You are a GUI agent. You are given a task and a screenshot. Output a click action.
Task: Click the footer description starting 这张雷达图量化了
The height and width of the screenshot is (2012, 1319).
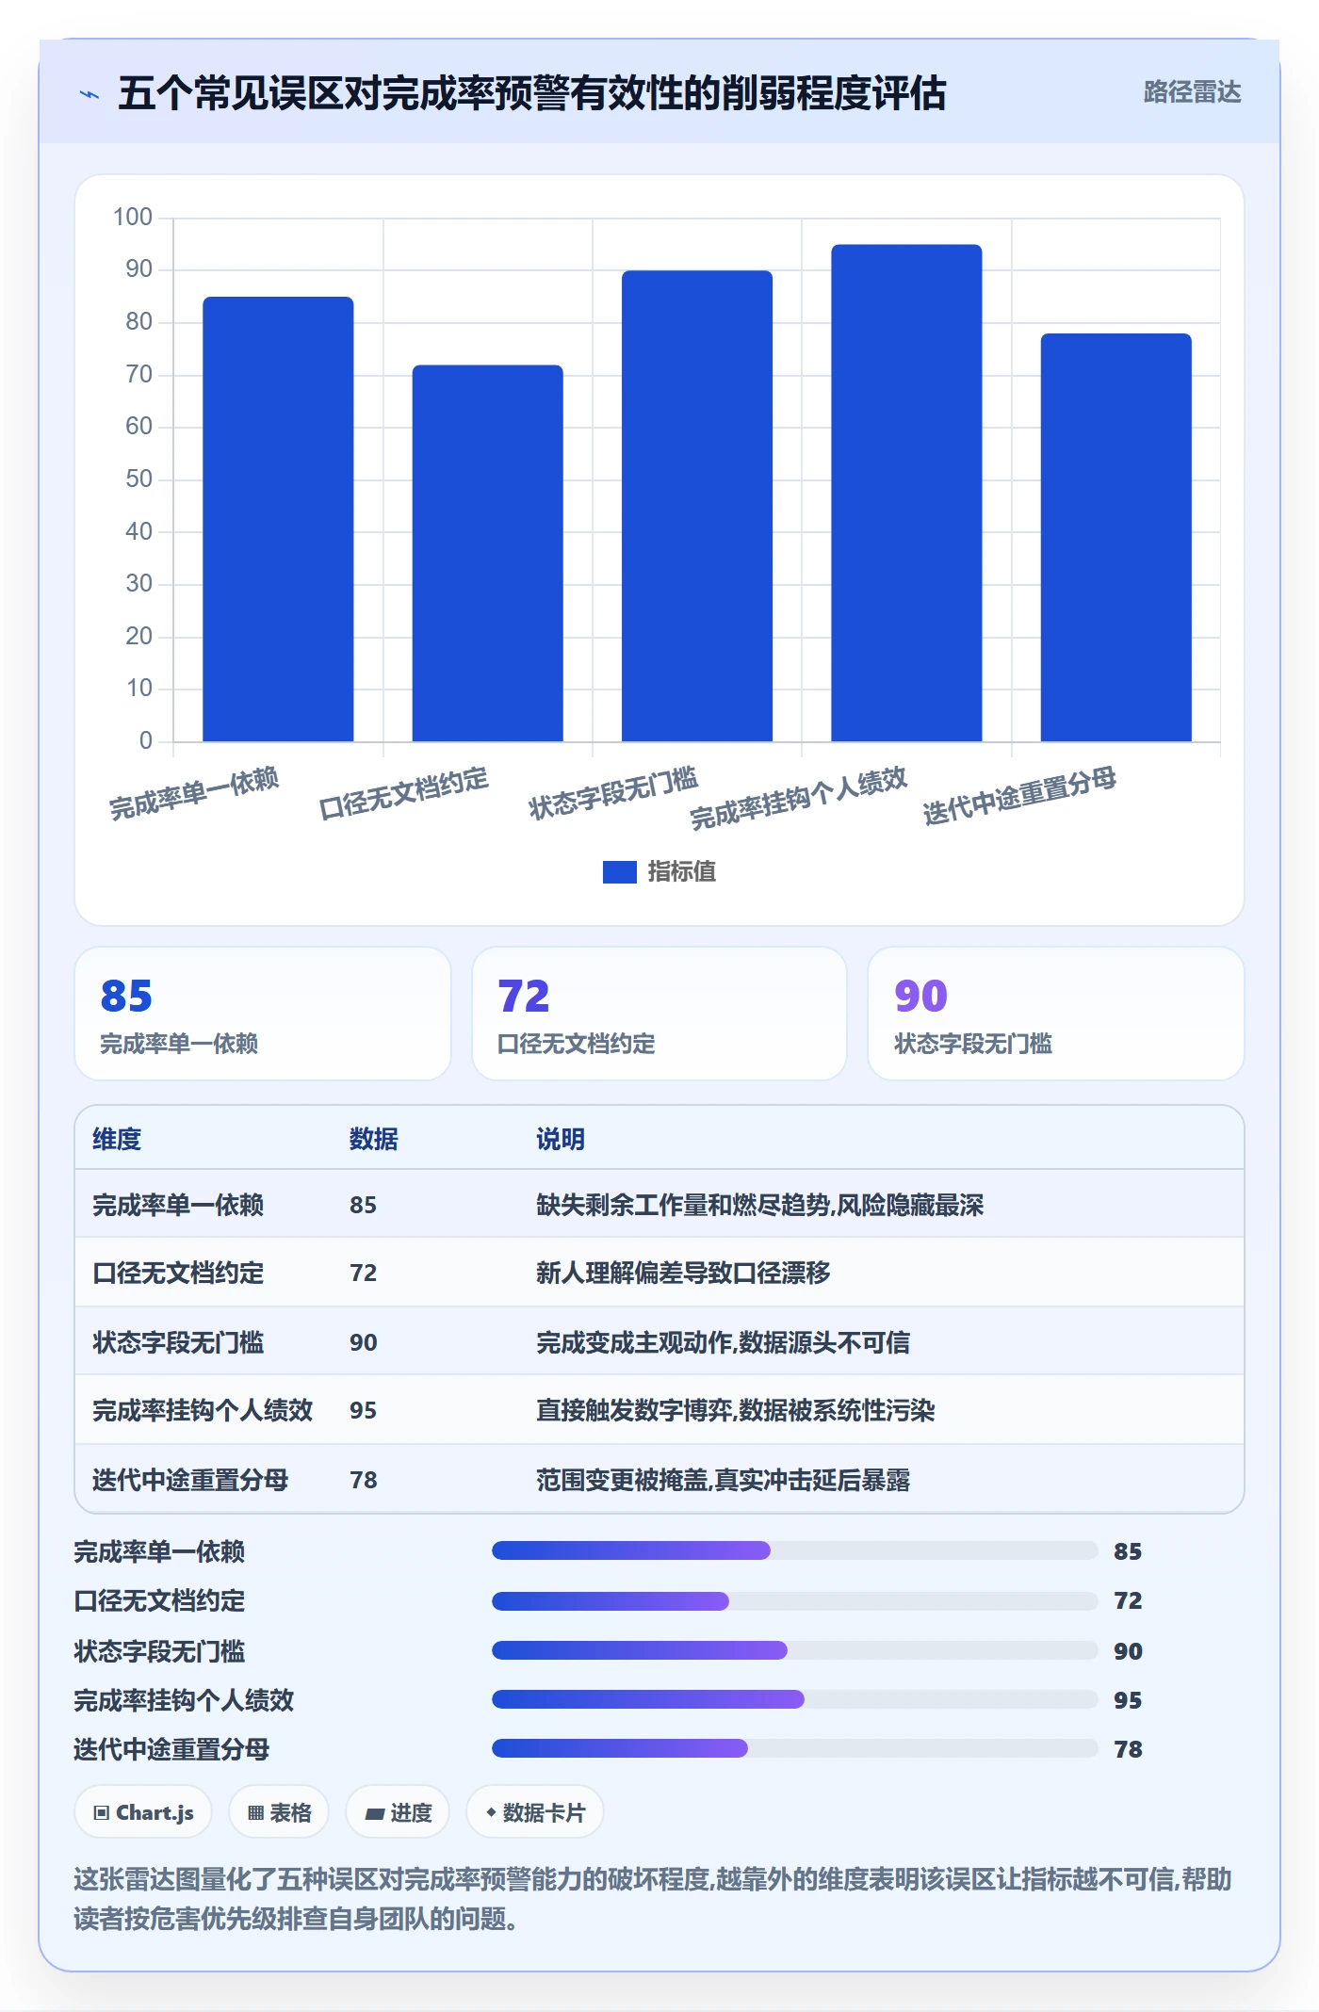point(653,1899)
